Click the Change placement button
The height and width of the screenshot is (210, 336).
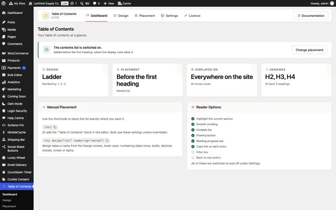(x=310, y=50)
